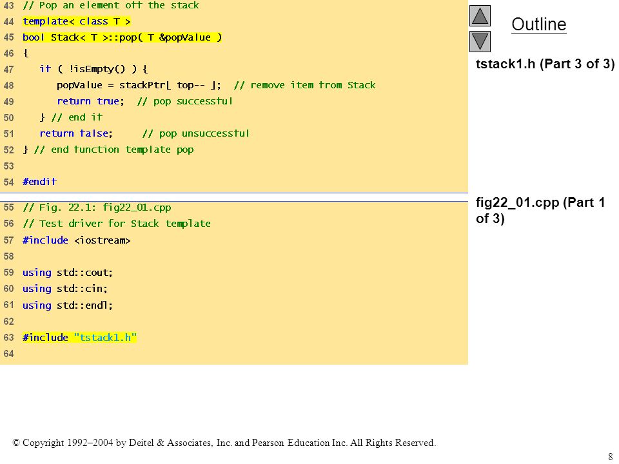
Task: Open the Outline link
Action: pyautogui.click(x=538, y=24)
